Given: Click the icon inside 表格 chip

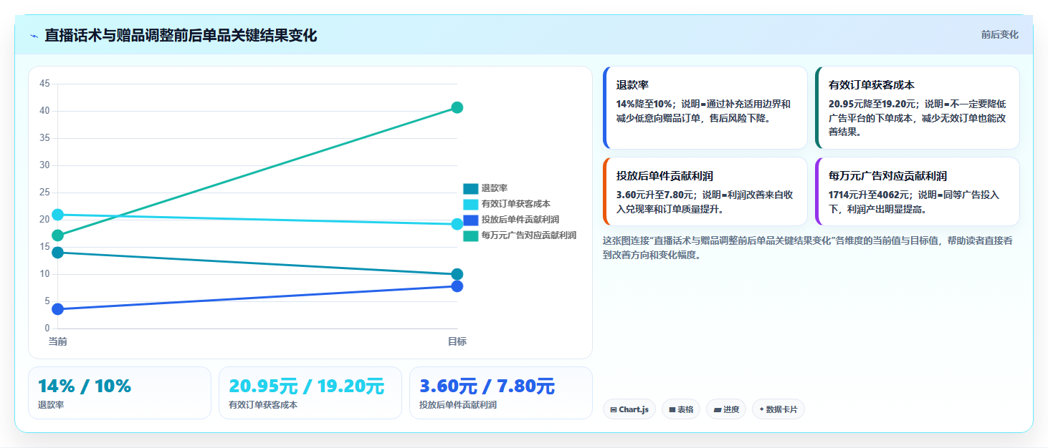Looking at the screenshot, I should point(672,410).
